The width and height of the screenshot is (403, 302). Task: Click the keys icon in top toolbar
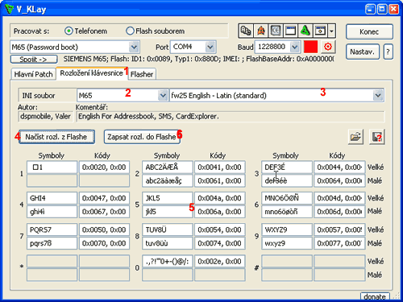[x=246, y=31]
